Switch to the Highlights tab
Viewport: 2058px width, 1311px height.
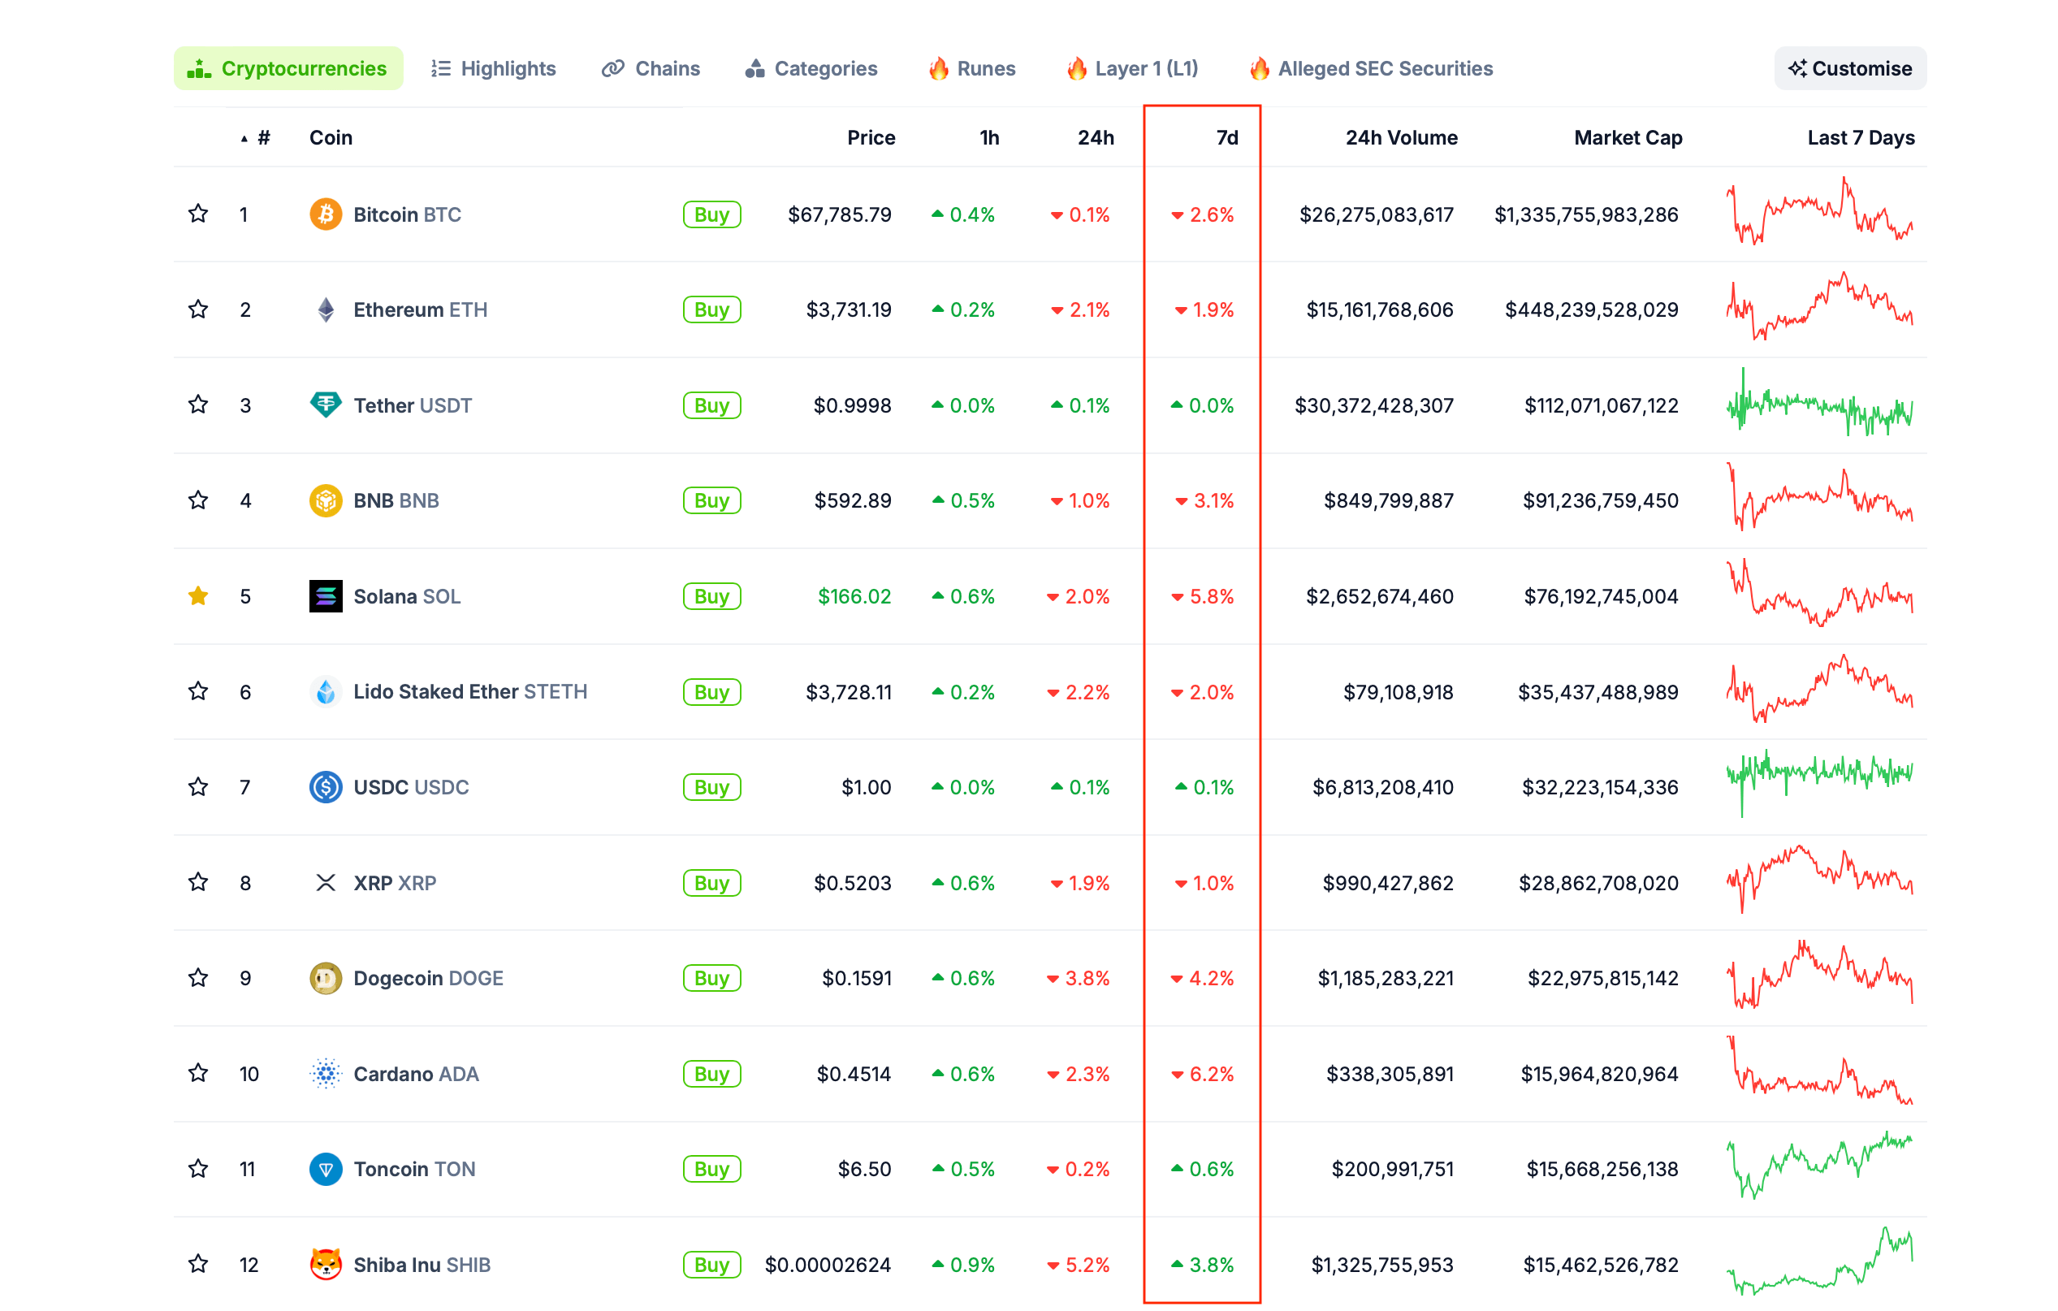(493, 68)
